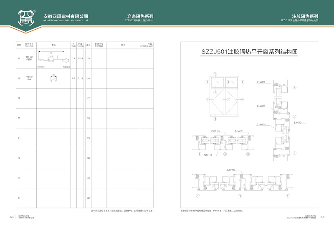334x228 pixels.
Task: Click the ZJ50103 label above the bottom section
Action: pyautogui.click(x=231, y=170)
